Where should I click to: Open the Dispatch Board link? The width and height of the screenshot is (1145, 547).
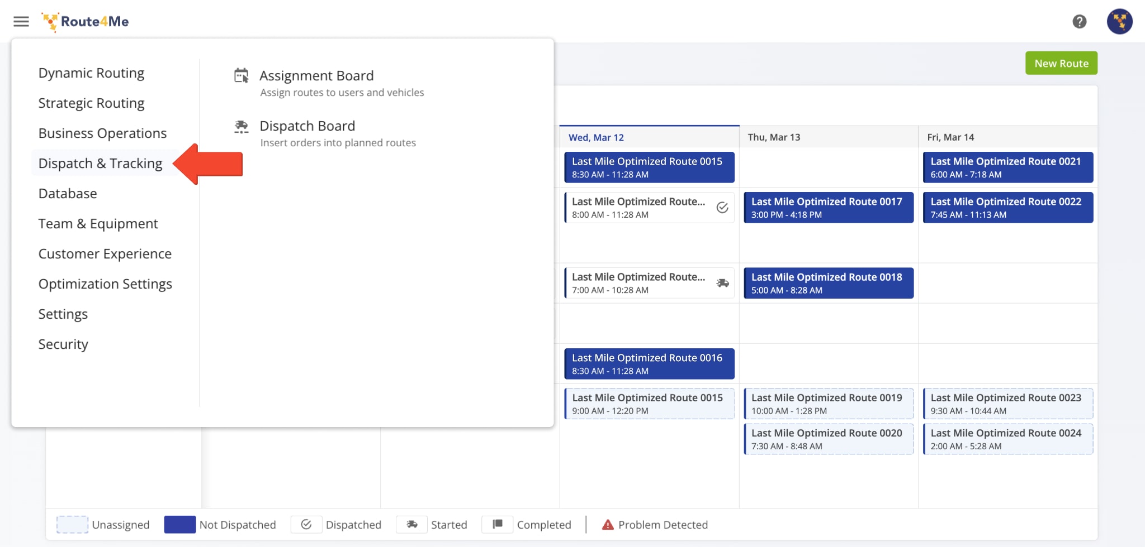click(x=307, y=126)
